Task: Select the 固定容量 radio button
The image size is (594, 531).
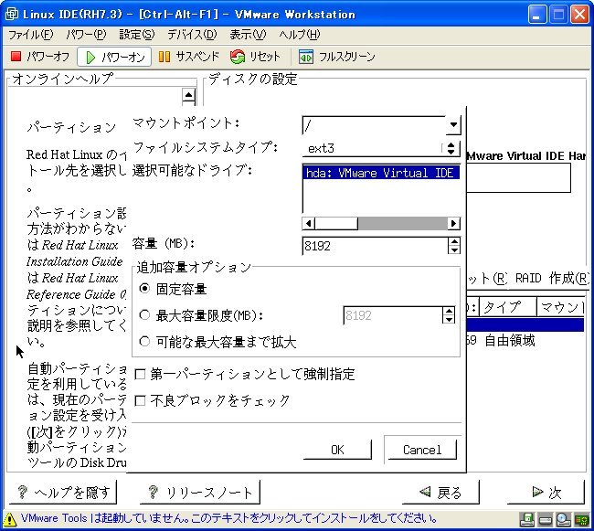Action: (x=144, y=289)
